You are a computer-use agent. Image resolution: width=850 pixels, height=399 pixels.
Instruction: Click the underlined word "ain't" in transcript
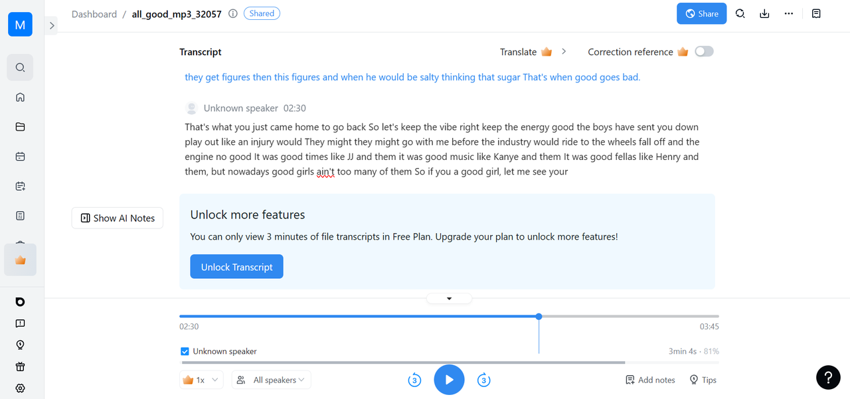pos(325,172)
